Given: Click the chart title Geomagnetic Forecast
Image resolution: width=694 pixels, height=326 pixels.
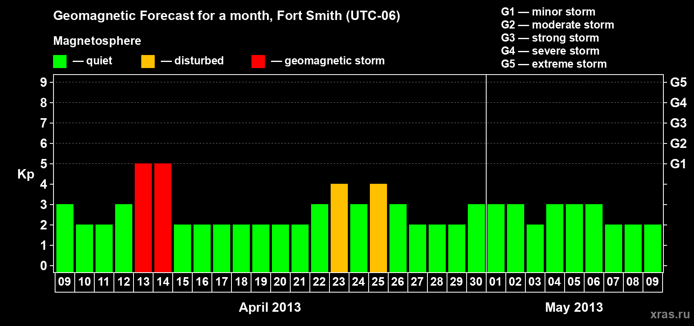Looking at the screenshot, I should (227, 16).
